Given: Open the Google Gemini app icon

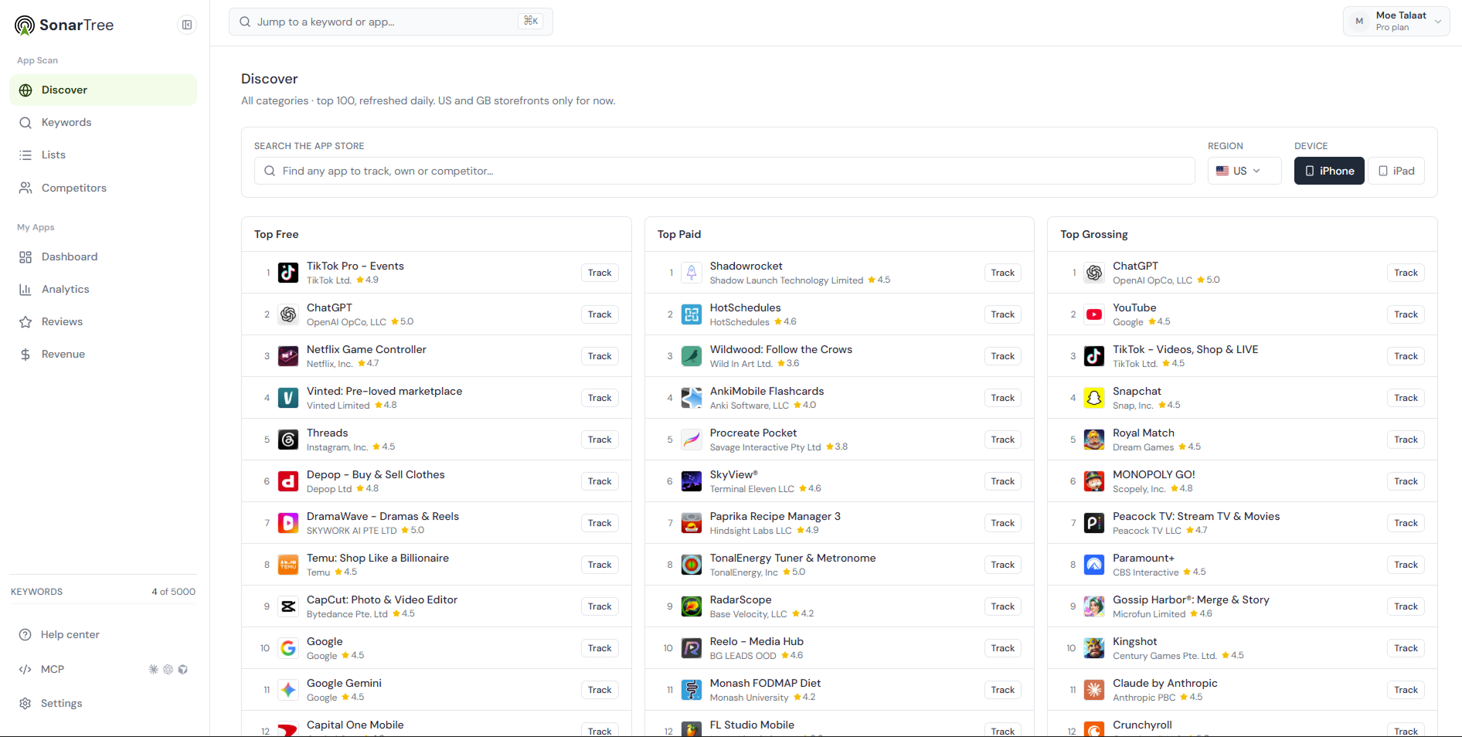Looking at the screenshot, I should click(288, 689).
